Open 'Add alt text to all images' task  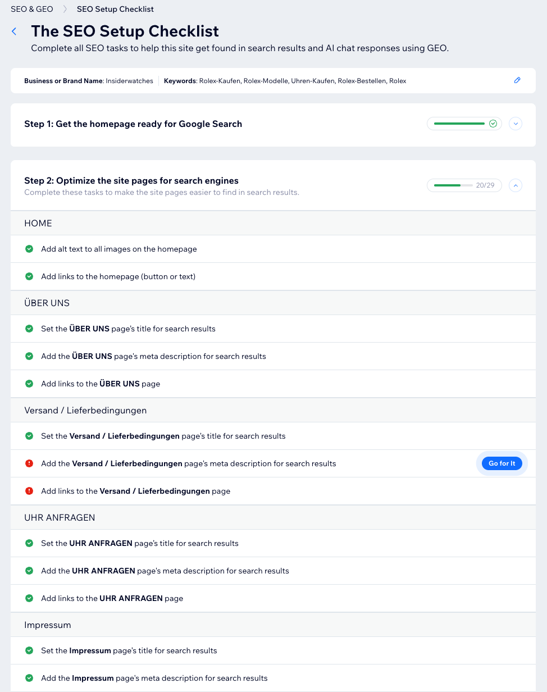(119, 249)
